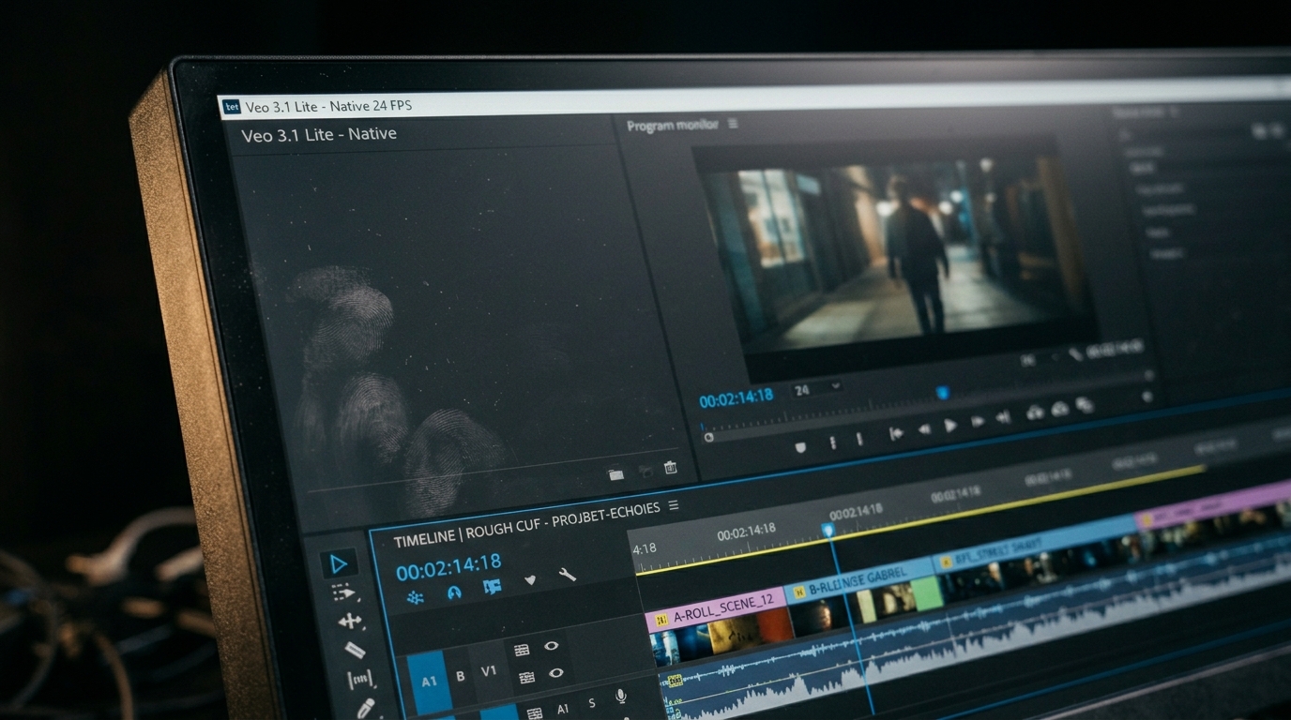1291x720 pixels.
Task: Click Add Marker in Program monitor transport
Action: 800,448
